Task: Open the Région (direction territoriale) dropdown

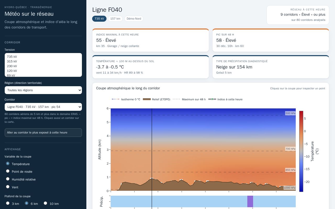Action: 43,90
